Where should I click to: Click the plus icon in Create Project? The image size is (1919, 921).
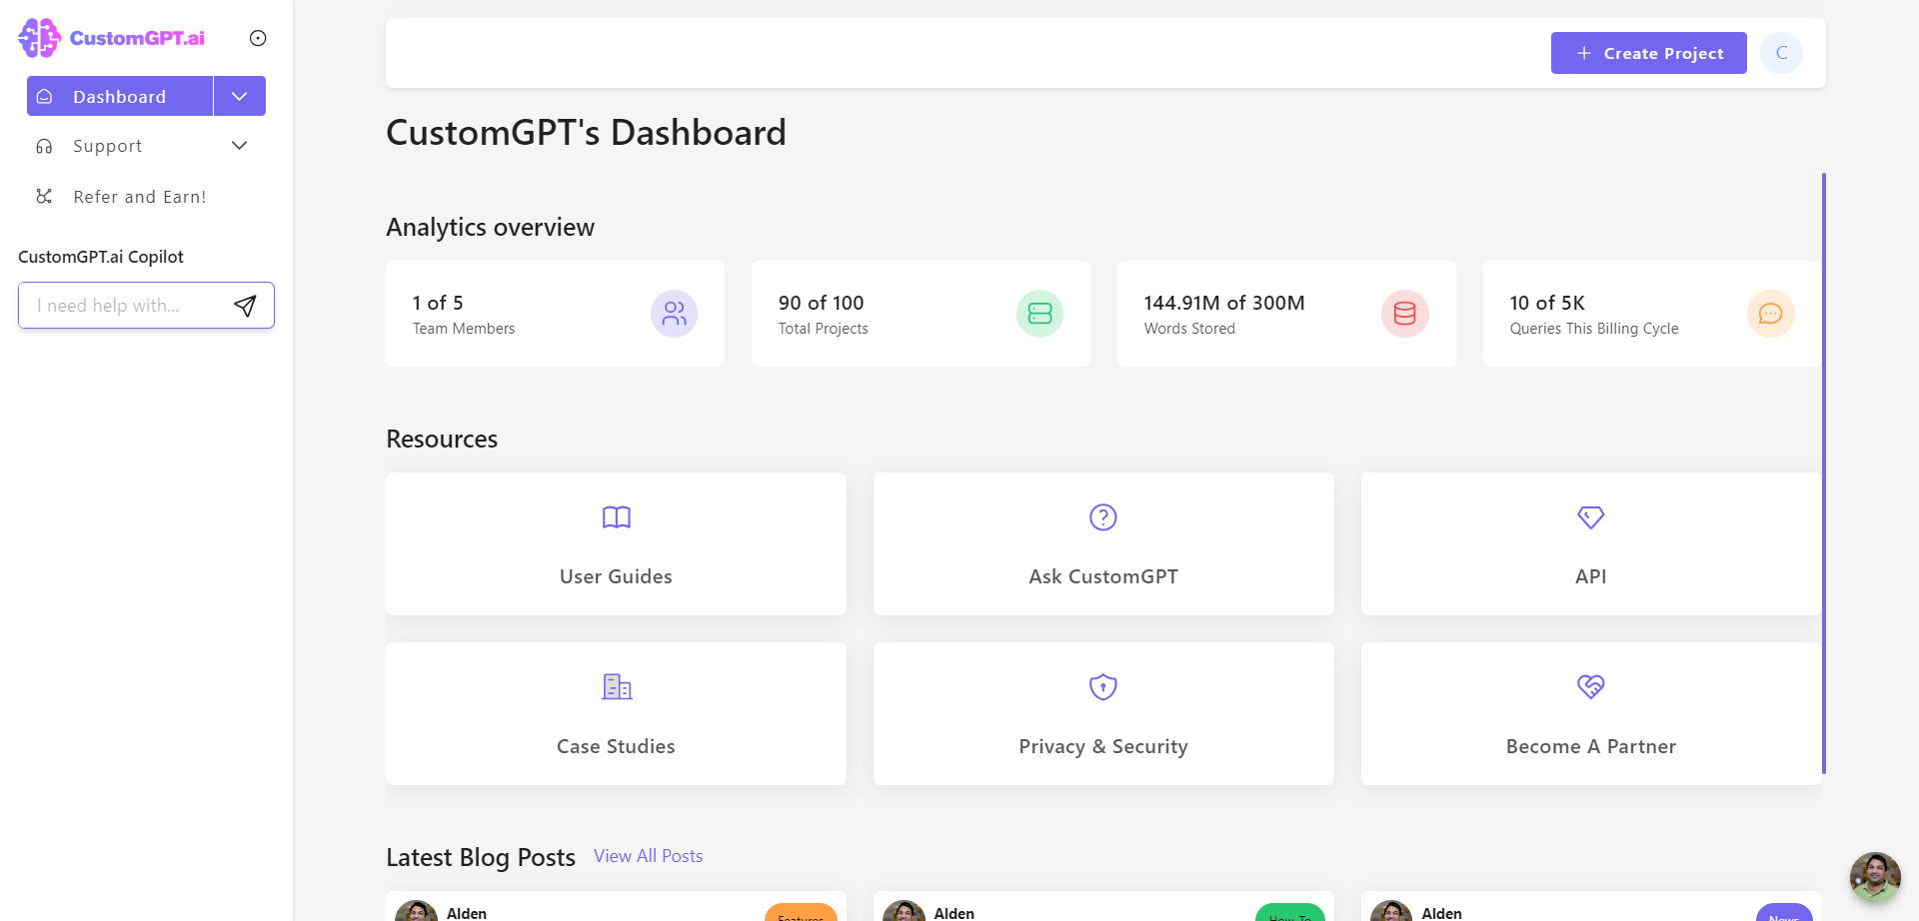point(1584,53)
